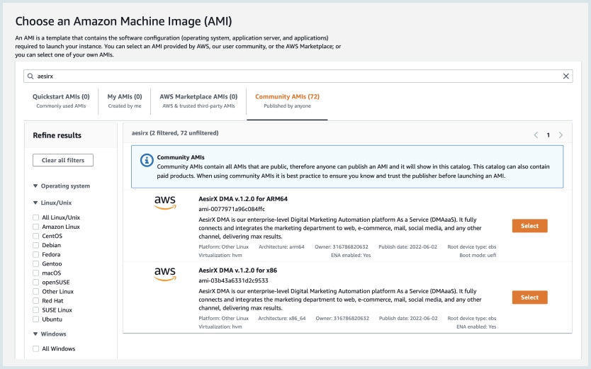Open My AMIs tab

[x=125, y=101]
